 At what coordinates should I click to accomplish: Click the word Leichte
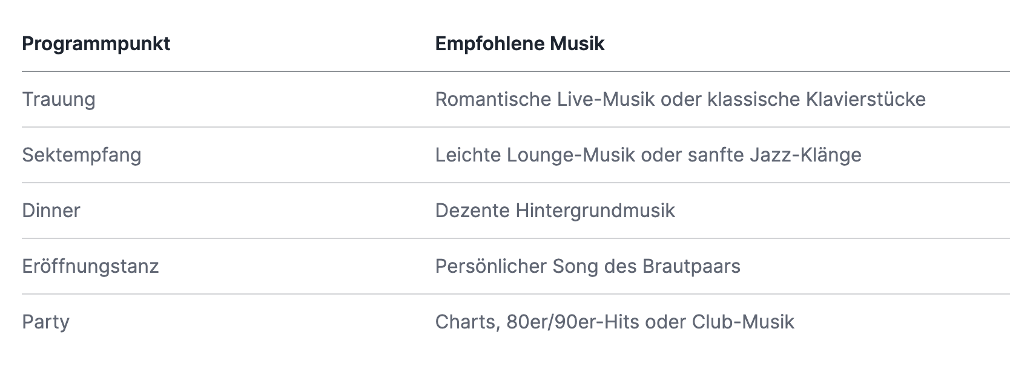468,155
